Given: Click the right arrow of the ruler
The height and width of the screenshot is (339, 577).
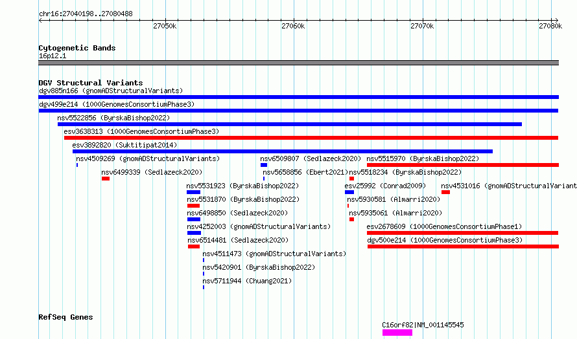Looking at the screenshot, I should [x=556, y=21].
